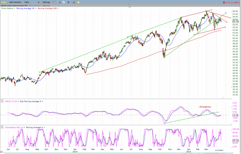Open the Add Indicator menu
Screen dimensions: 241x154
point(16,2)
